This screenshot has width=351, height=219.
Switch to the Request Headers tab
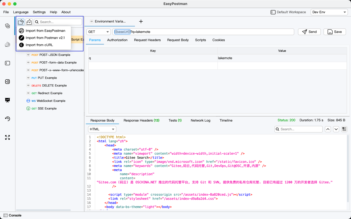(x=147, y=40)
